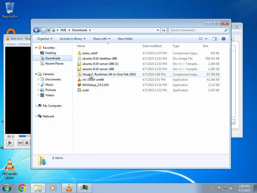Show the preview pane
Screen dimensions: 257x193
(x=214, y=39)
